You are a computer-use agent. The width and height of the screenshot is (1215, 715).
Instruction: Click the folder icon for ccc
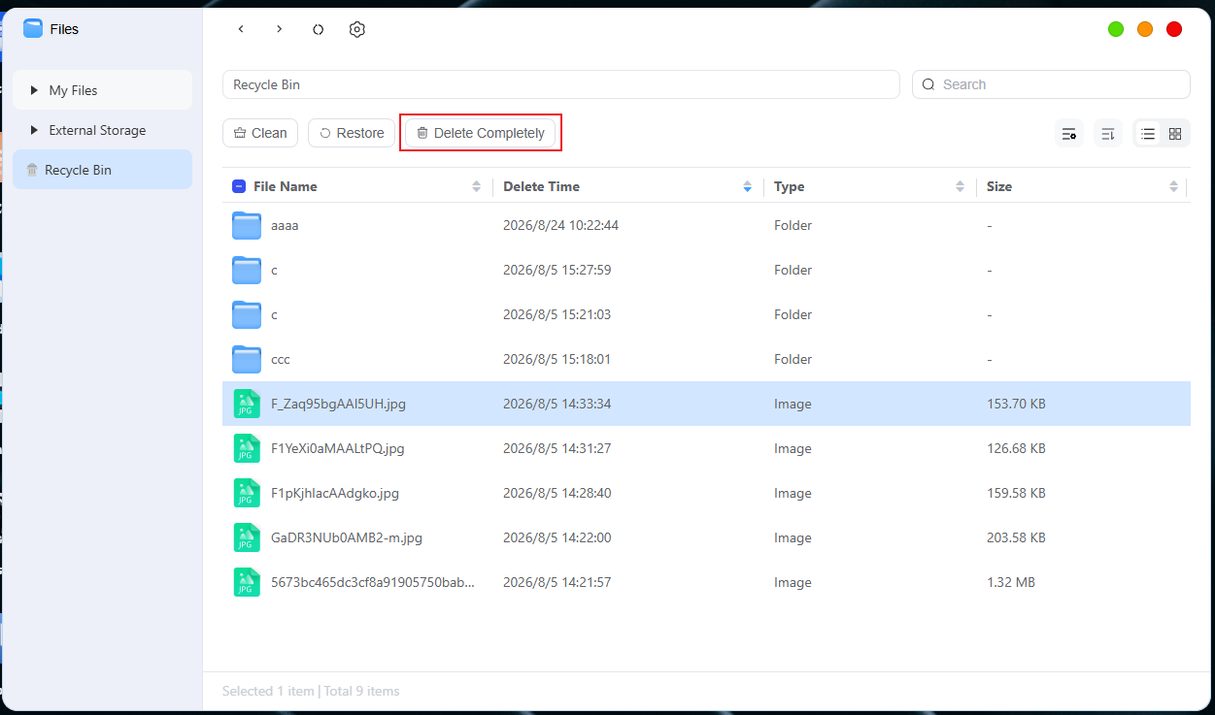[x=247, y=359]
